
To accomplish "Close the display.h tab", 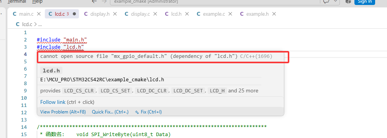I will [x=115, y=14].
